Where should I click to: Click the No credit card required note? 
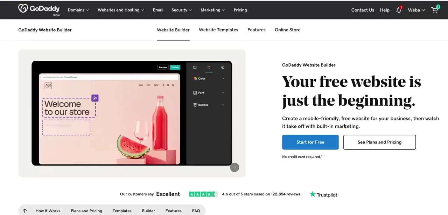302,157
